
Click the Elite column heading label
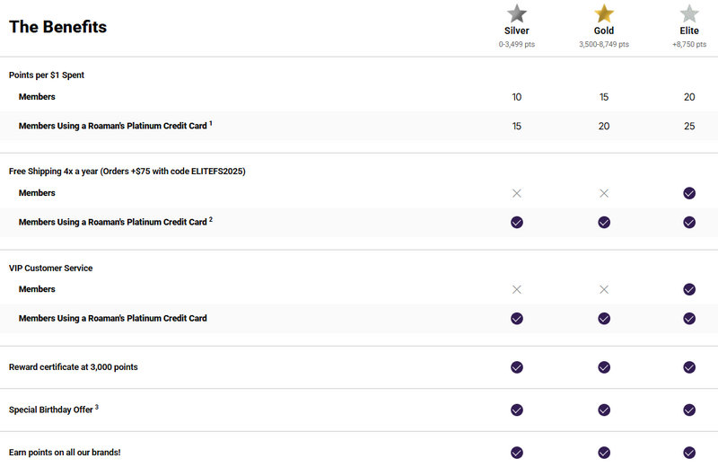[x=689, y=31]
